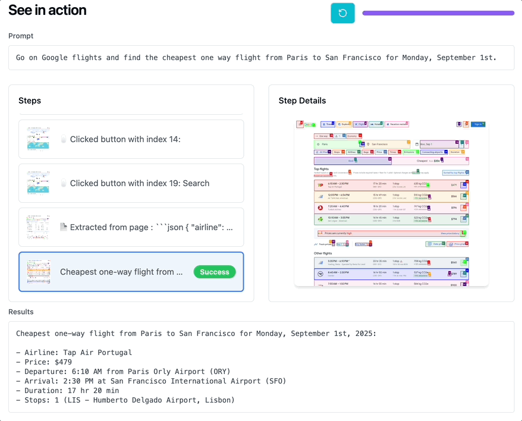The image size is (522, 421).
Task: Click airline tail logo in 5:35 PM row
Action: click(320, 262)
